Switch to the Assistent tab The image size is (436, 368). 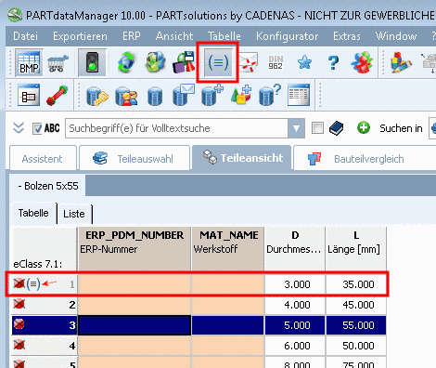point(43,158)
